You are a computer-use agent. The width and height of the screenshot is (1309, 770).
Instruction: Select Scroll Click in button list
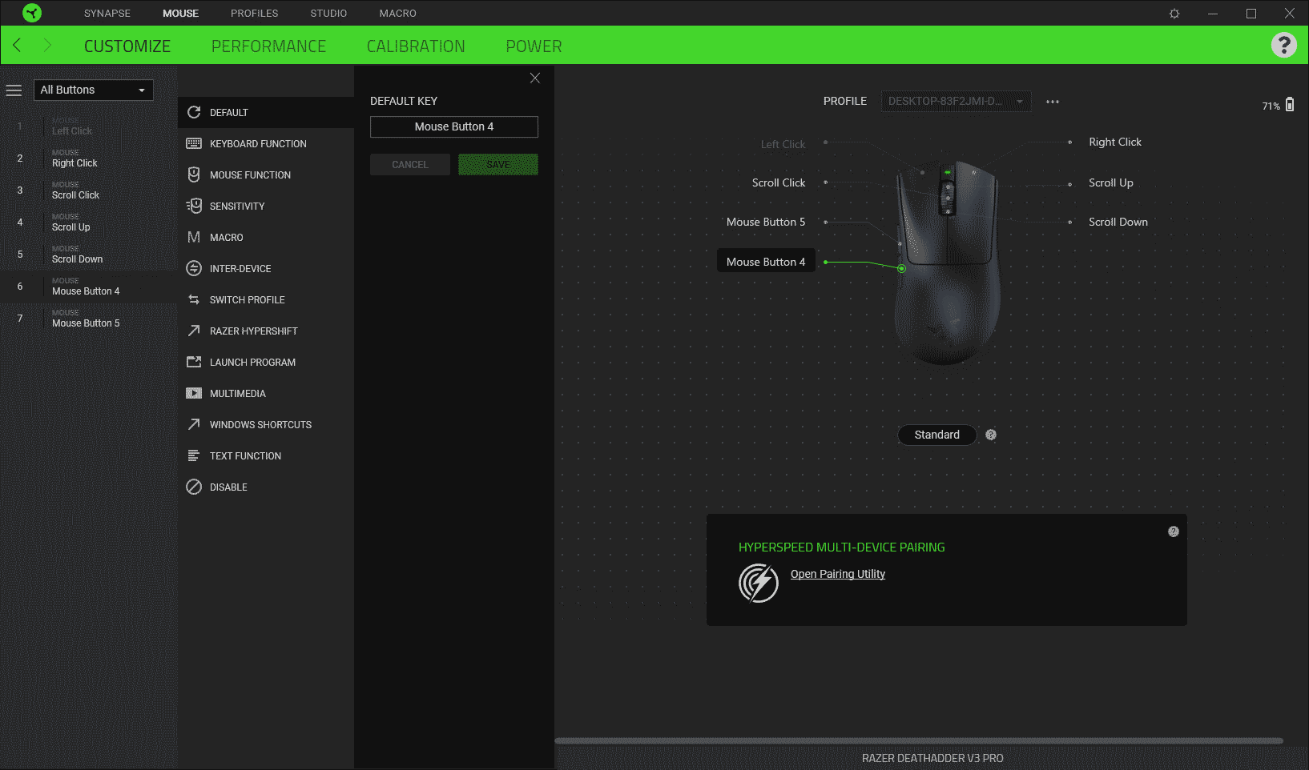[89, 190]
